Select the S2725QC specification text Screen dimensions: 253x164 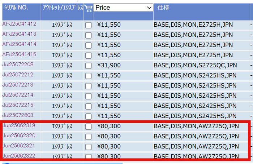pos(195,65)
